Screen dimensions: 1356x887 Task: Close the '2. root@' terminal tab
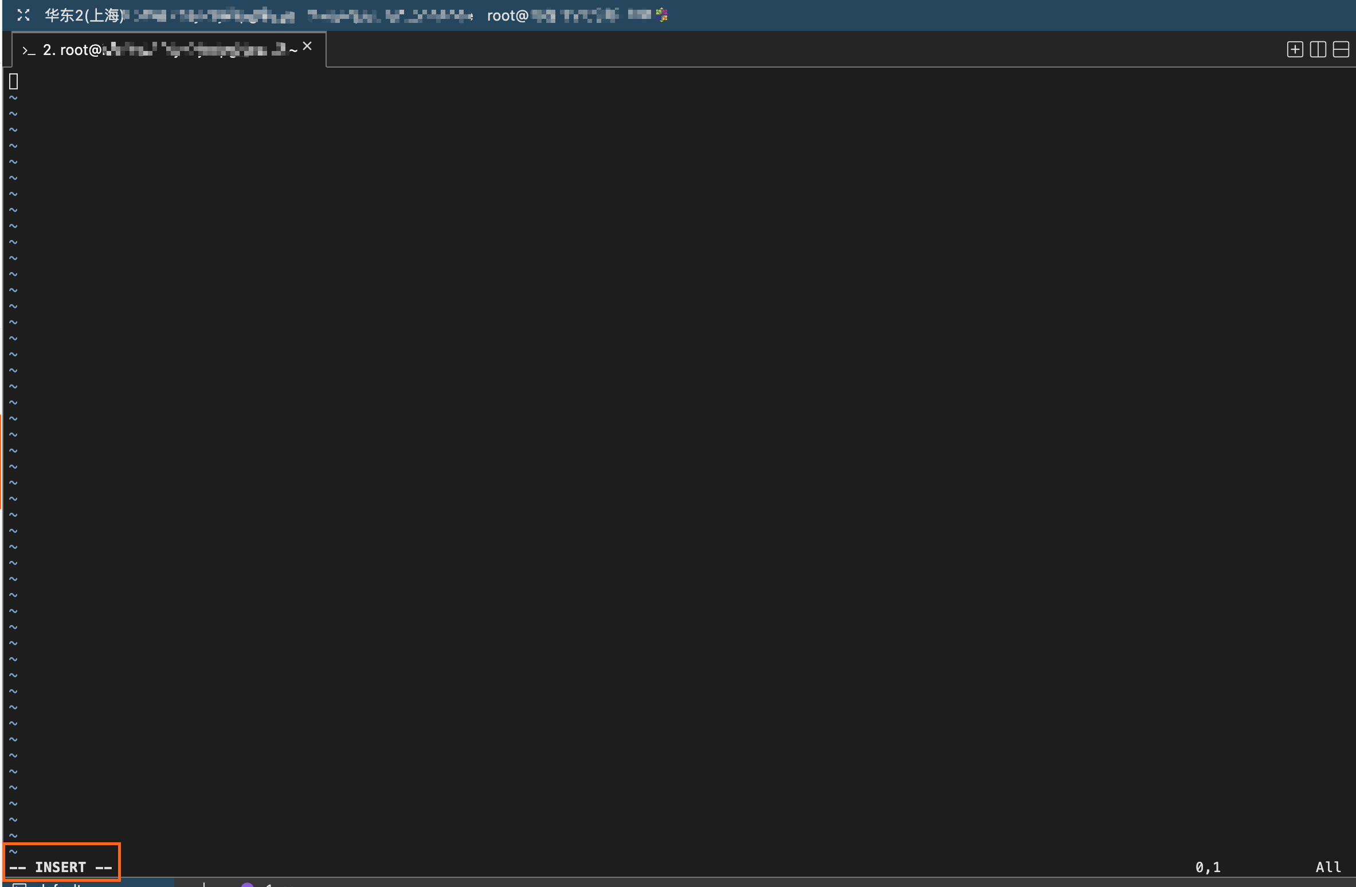307,46
